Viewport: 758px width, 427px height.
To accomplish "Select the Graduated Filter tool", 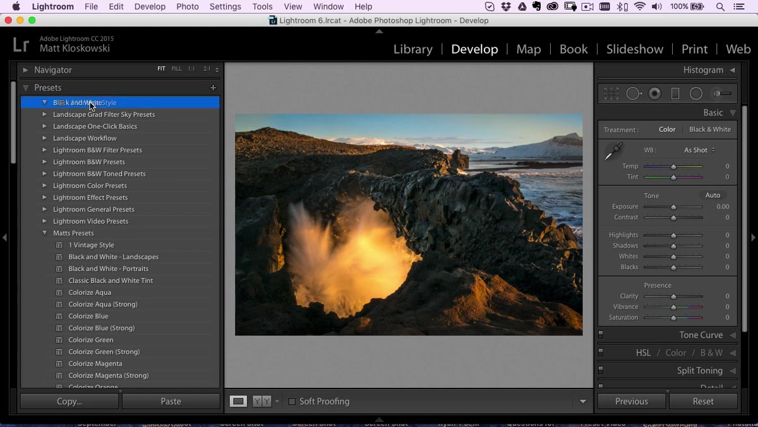I will click(675, 93).
